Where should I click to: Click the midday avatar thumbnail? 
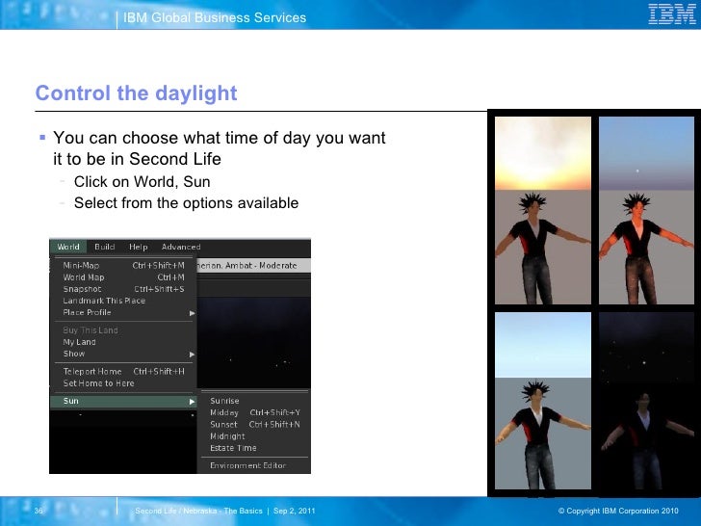(x=543, y=401)
